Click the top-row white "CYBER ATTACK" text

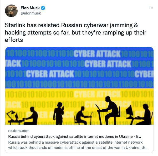(97, 54)
